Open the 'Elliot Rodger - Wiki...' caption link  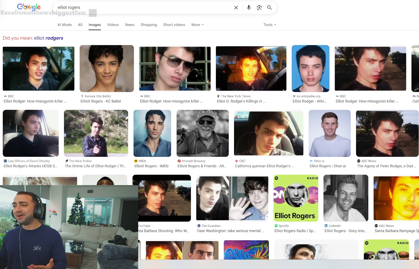pyautogui.click(x=310, y=101)
